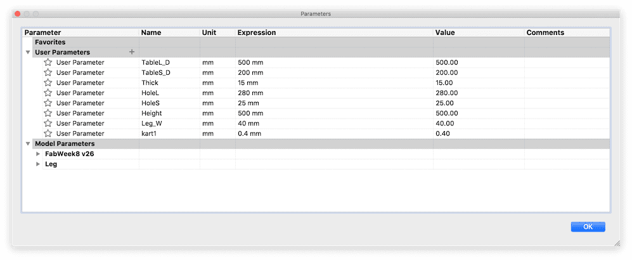Favorite the TableS_D parameter star

(48, 73)
